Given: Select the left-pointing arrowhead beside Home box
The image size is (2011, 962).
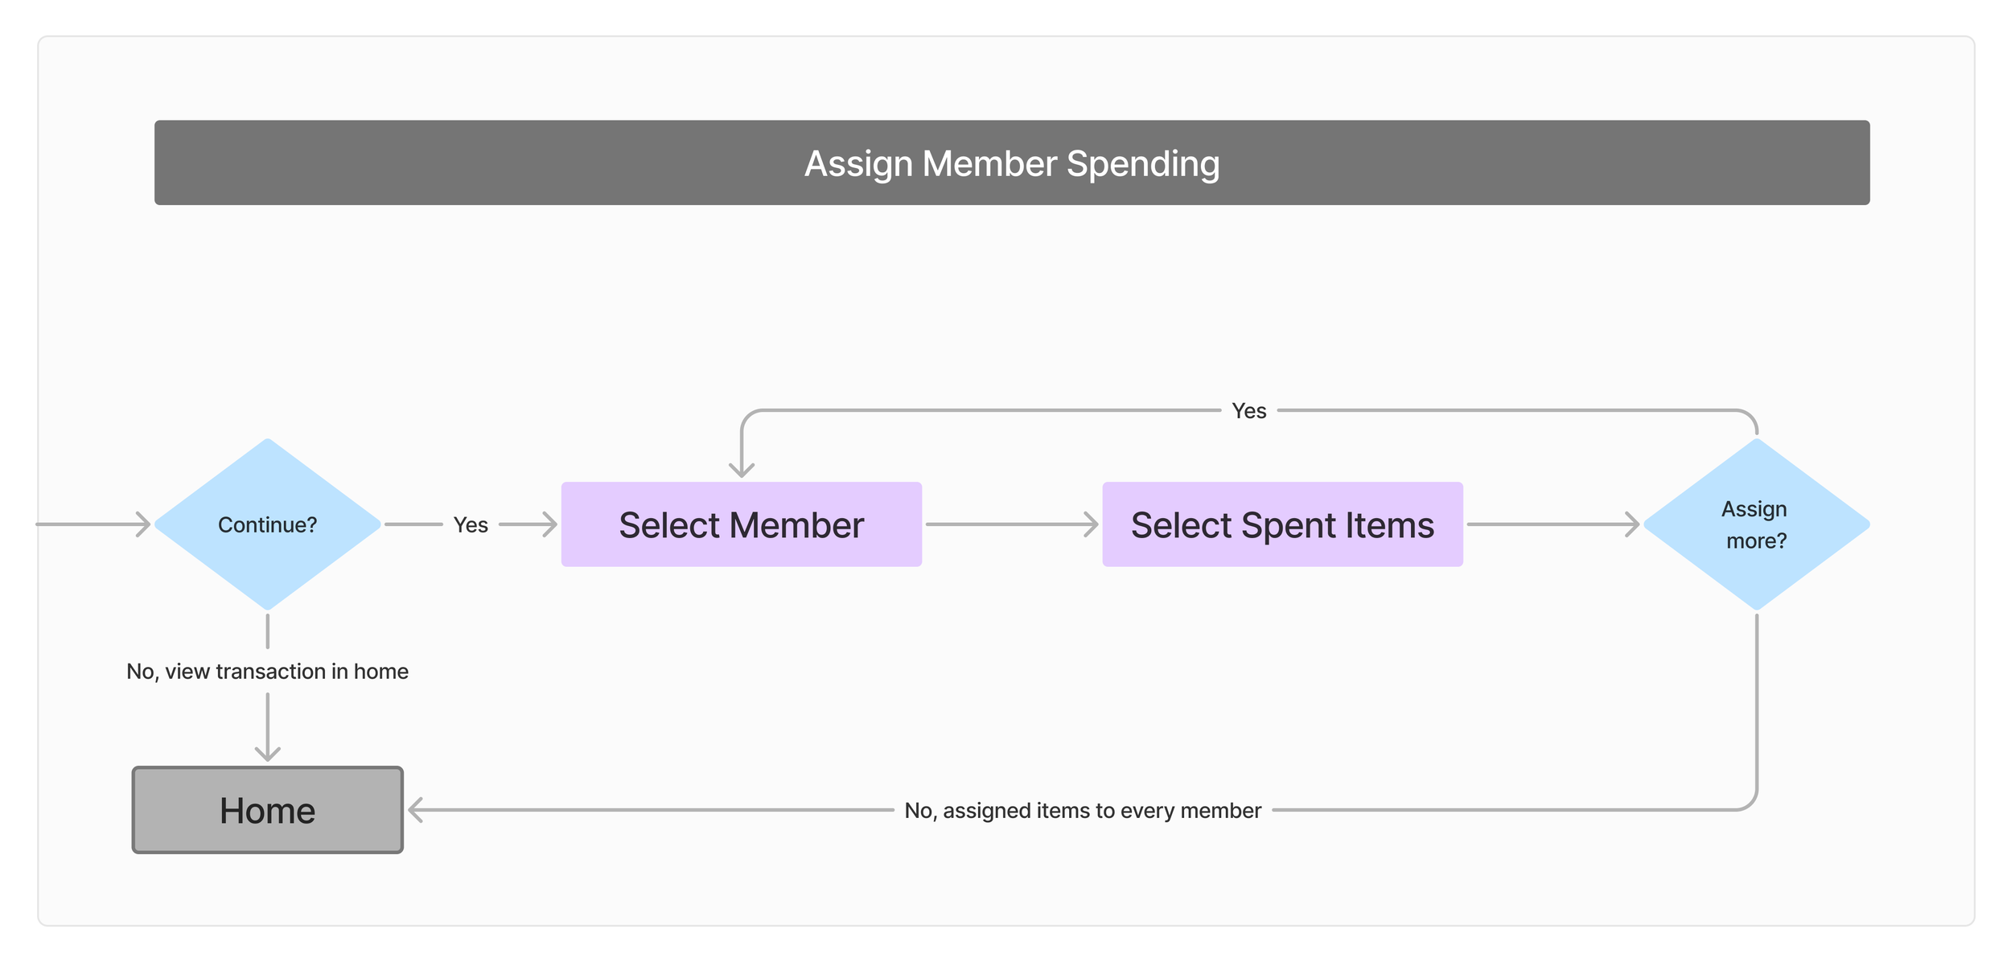Looking at the screenshot, I should [x=416, y=810].
